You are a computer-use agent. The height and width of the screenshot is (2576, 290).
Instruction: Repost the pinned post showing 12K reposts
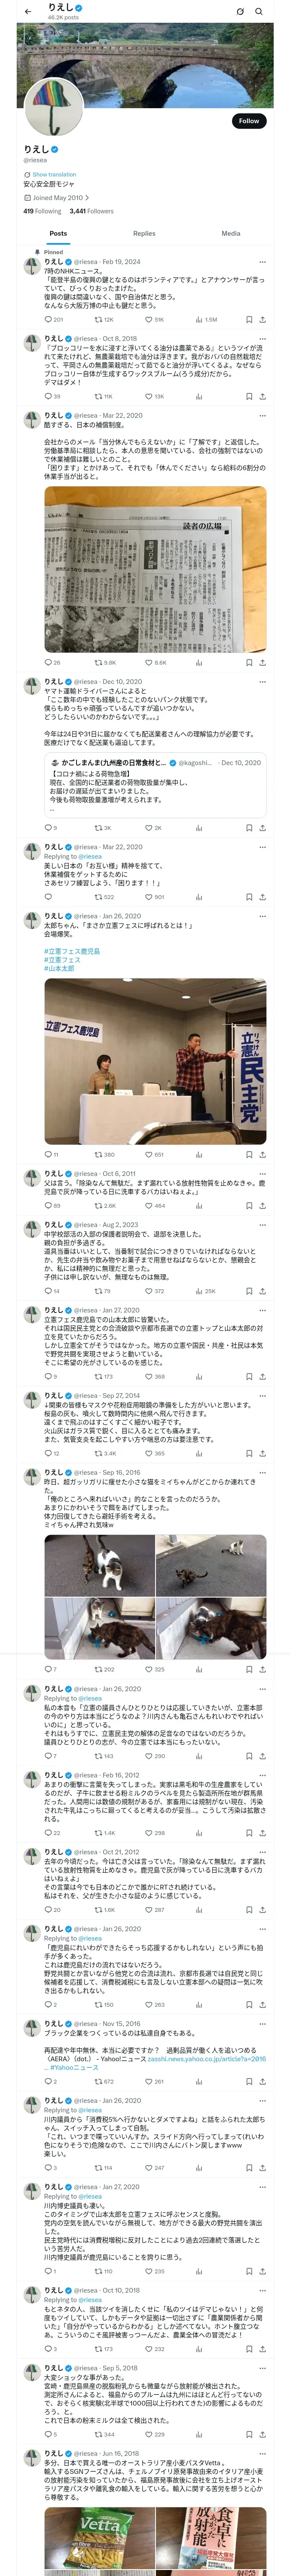click(x=103, y=320)
